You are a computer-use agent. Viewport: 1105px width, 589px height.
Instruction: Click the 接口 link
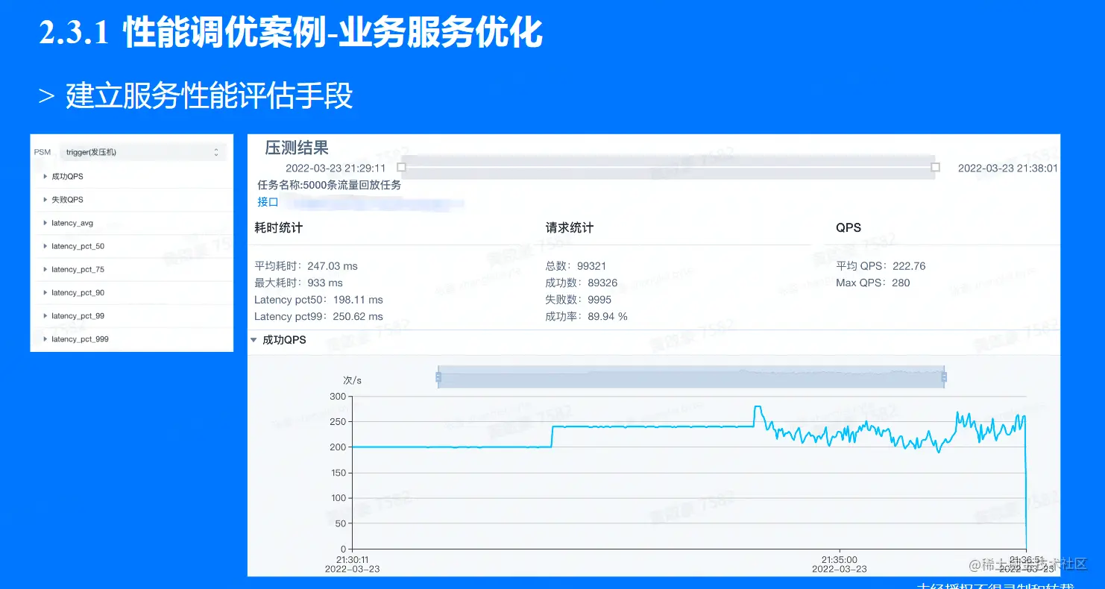tap(268, 202)
